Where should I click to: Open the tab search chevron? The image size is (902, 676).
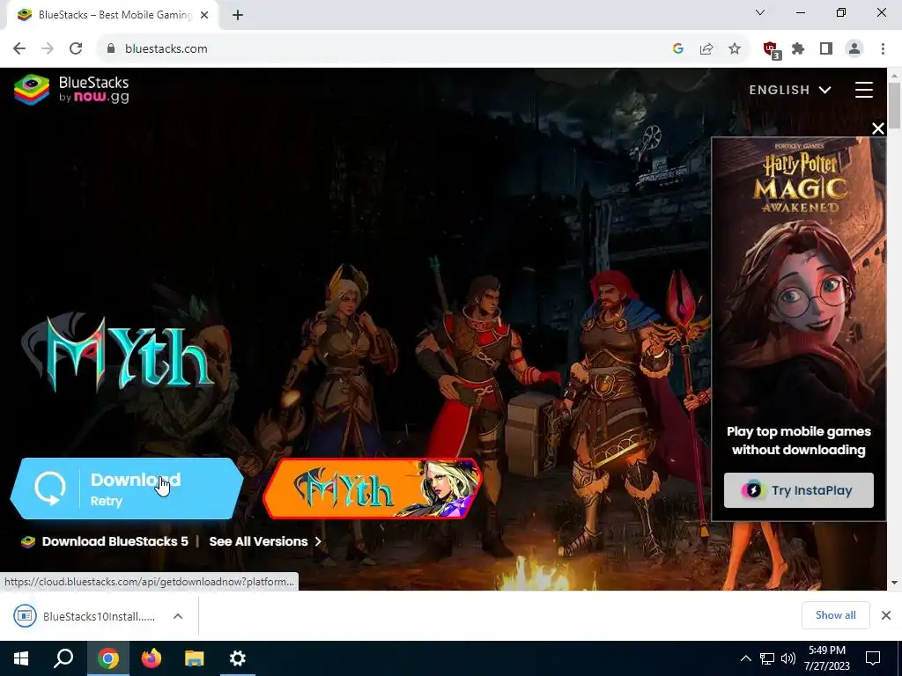pos(760,12)
